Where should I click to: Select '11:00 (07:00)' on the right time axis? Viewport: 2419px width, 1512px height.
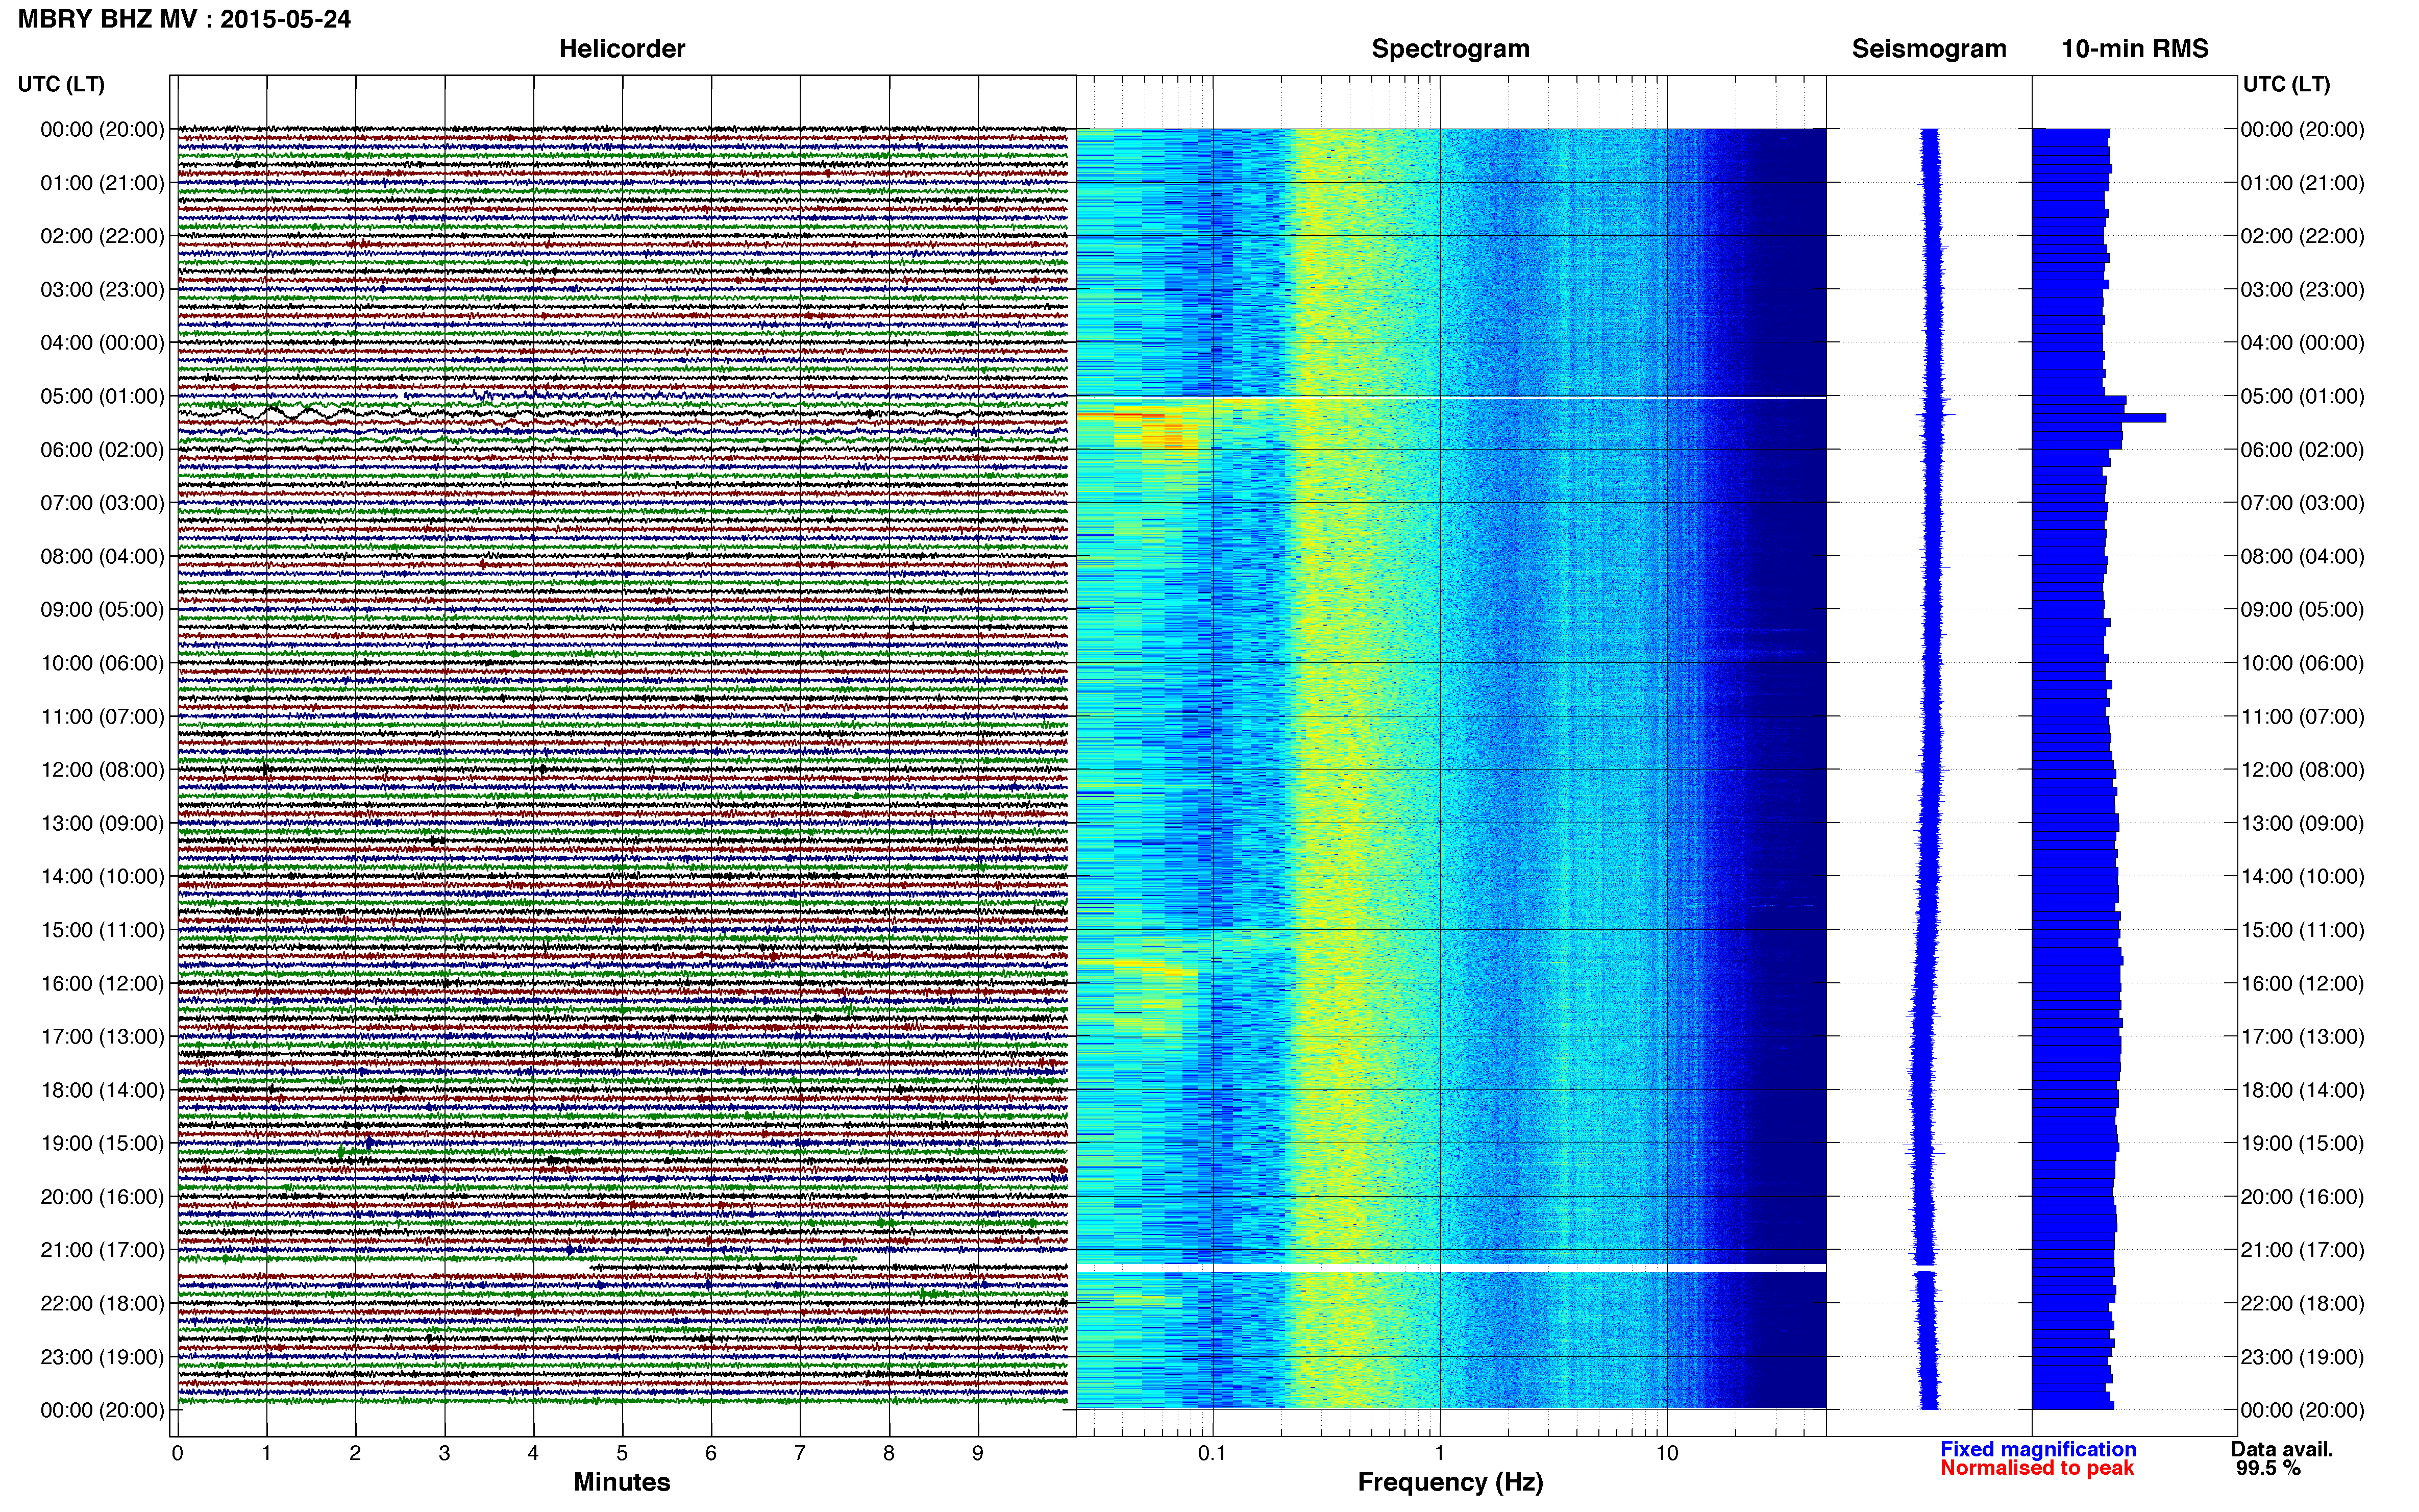2303,717
